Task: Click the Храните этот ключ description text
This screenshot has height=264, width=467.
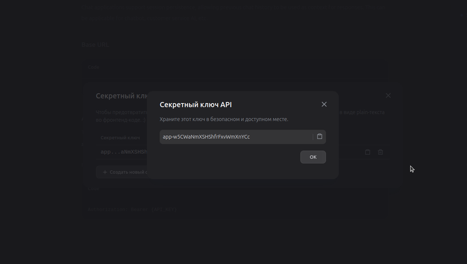Action: point(224,119)
